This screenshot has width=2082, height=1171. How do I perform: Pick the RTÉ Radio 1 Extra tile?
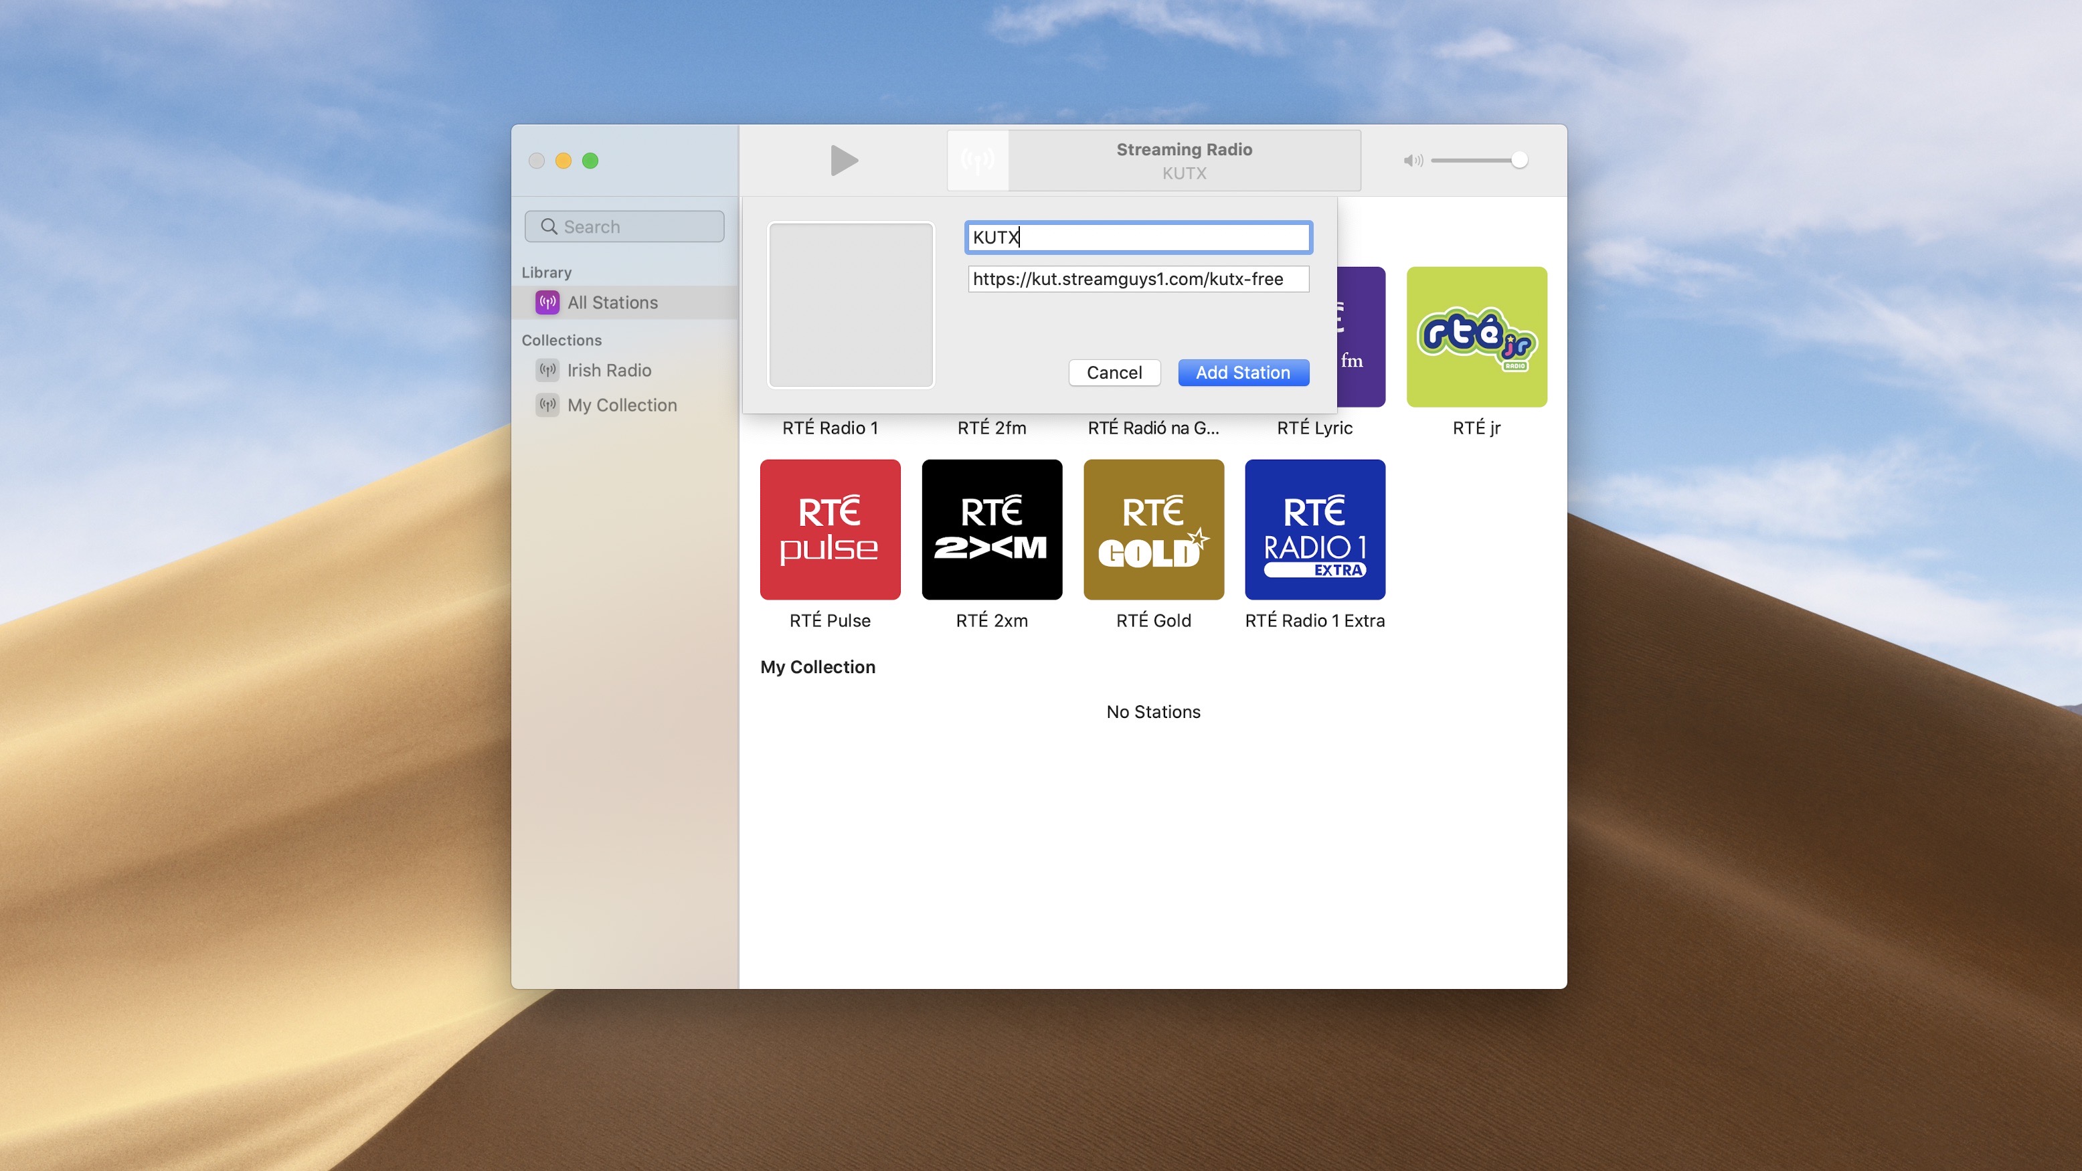pos(1314,529)
